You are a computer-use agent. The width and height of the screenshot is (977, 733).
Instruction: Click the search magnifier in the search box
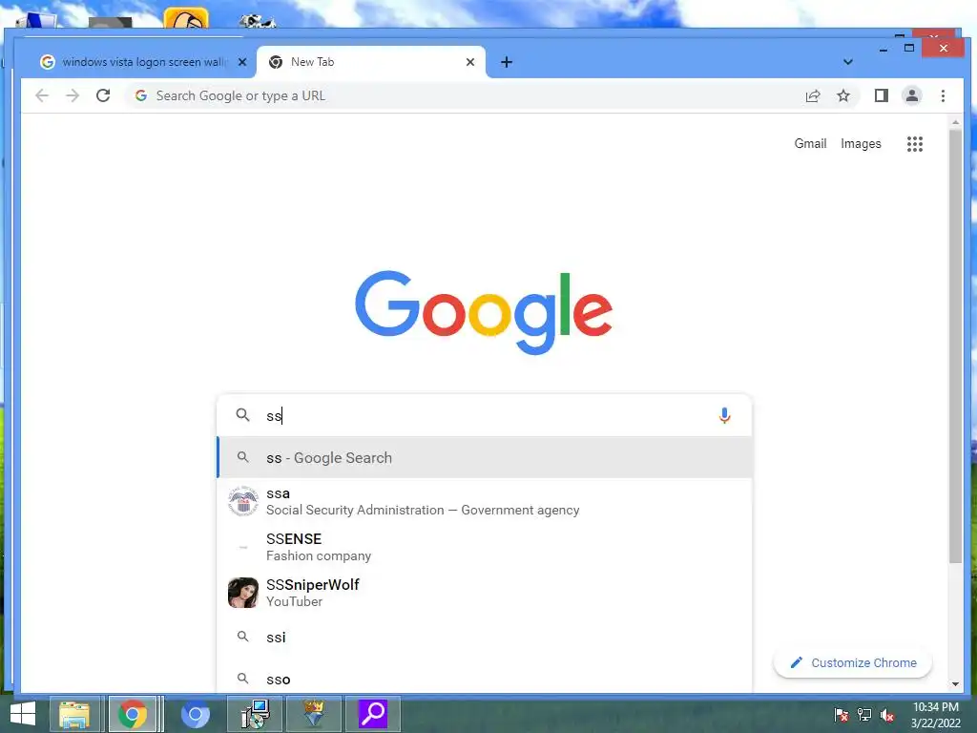242,415
